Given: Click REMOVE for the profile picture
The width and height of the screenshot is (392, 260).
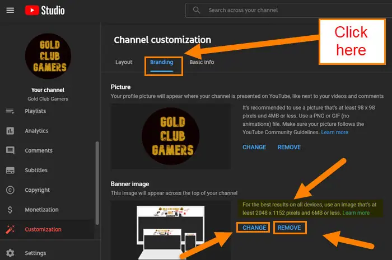Looking at the screenshot, I should 289,147.
